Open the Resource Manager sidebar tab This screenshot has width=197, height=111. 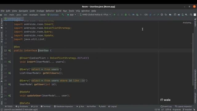click(x=2, y=73)
